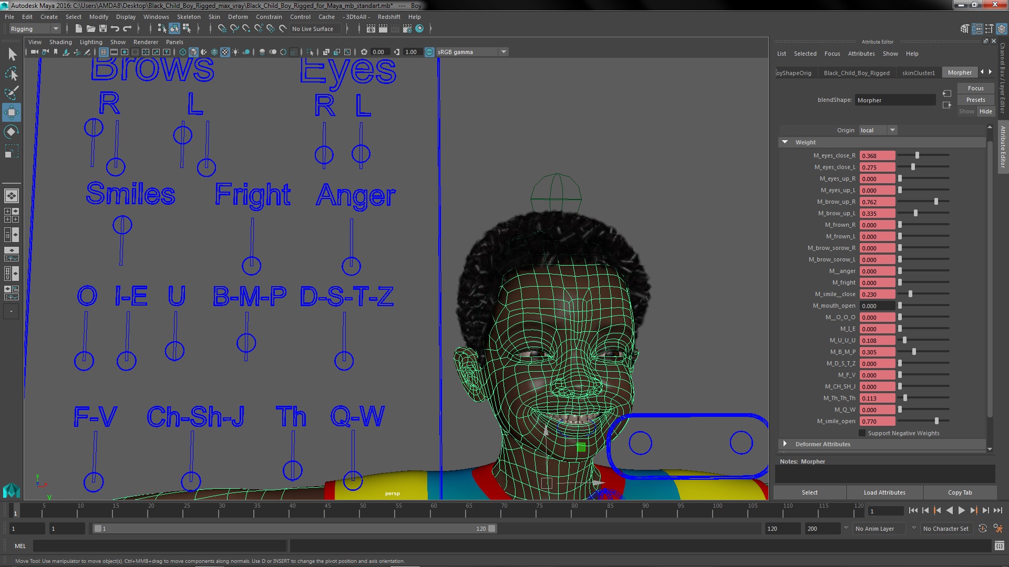Activate the Lasso select tool
The image size is (1009, 567).
pos(12,73)
